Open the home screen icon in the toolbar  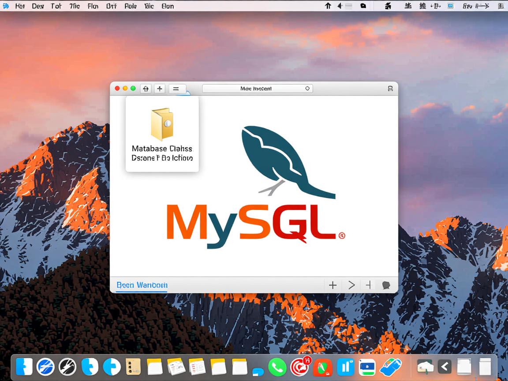(x=146, y=88)
